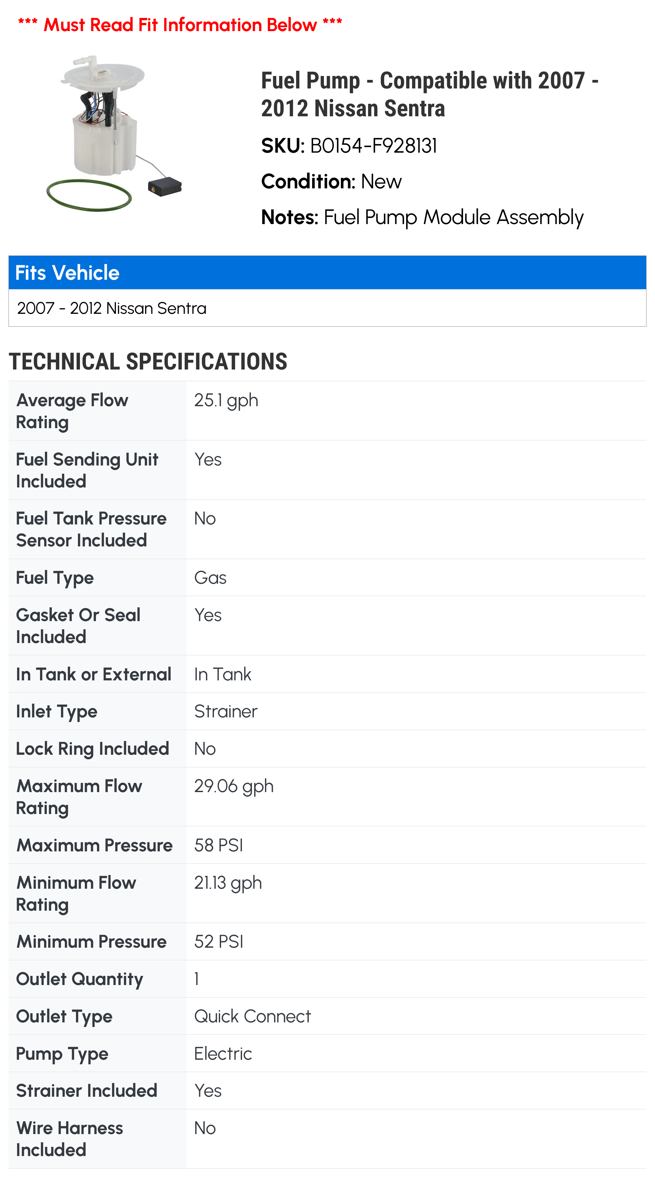The height and width of the screenshot is (1177, 655).
Task: Click the Fuel Pump Module Assembly note
Action: [453, 218]
